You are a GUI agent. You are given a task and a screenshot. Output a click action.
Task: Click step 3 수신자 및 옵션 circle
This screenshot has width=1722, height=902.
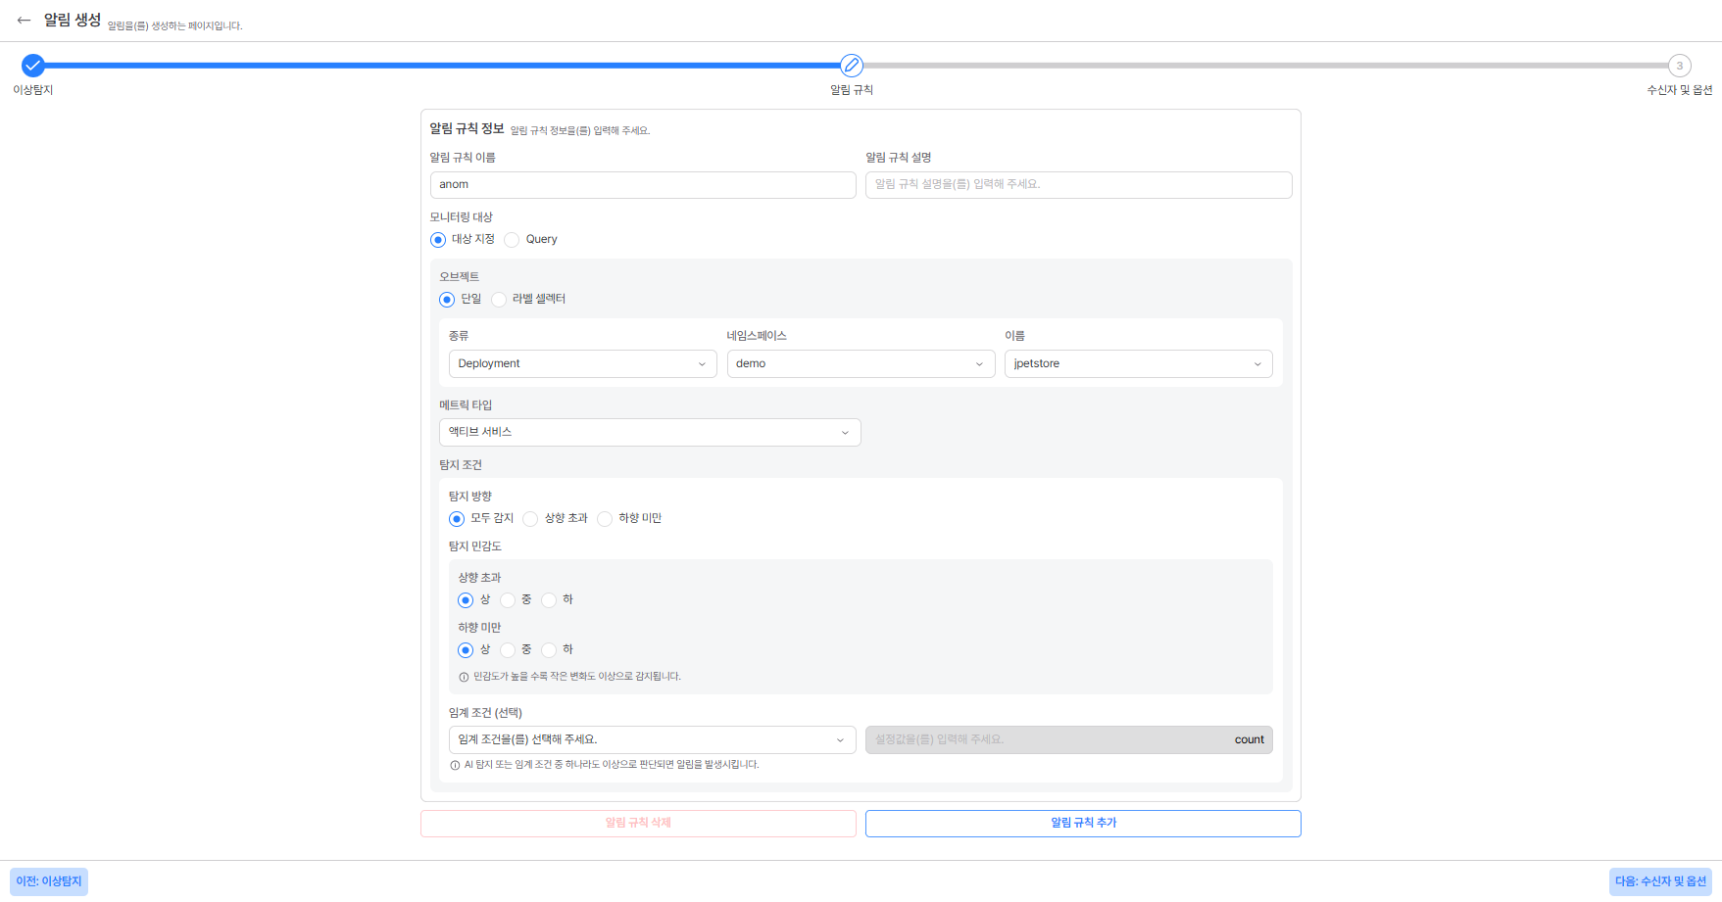point(1680,66)
